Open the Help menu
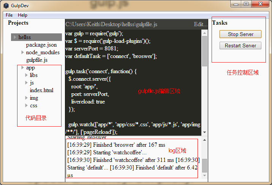 [22, 15]
